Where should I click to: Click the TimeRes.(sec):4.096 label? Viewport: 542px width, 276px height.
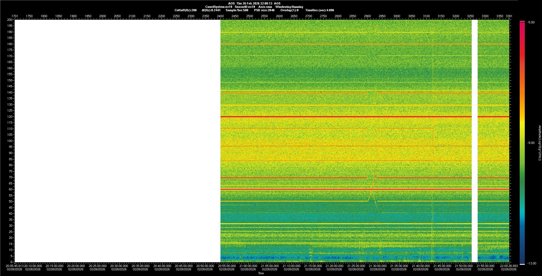point(320,10)
